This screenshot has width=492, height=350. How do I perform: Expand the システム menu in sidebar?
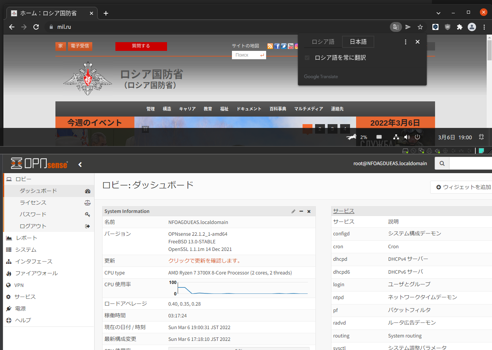[x=49, y=250]
